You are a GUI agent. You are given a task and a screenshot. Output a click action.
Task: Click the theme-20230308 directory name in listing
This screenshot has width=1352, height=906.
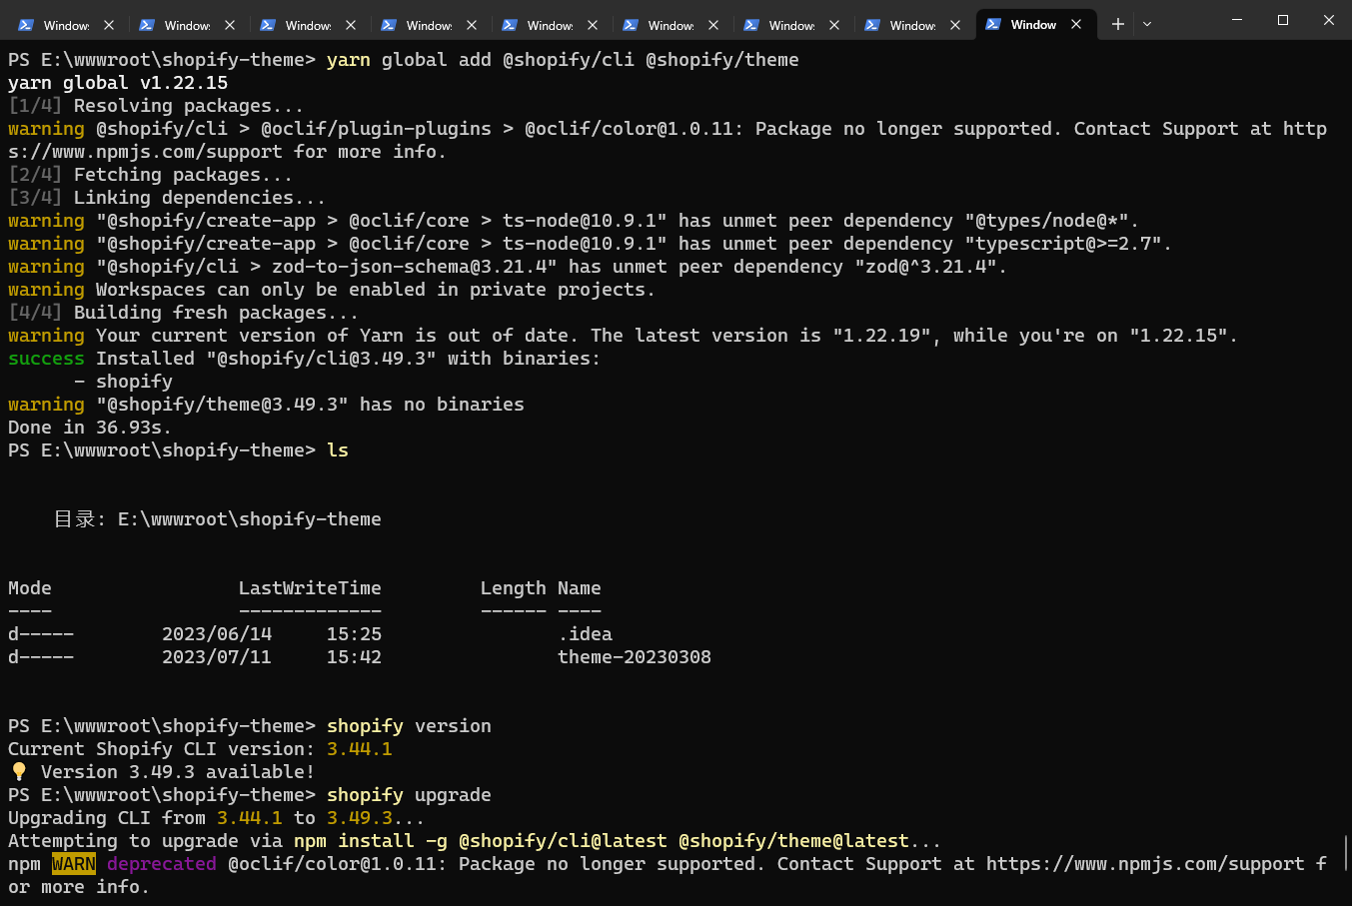click(x=634, y=657)
